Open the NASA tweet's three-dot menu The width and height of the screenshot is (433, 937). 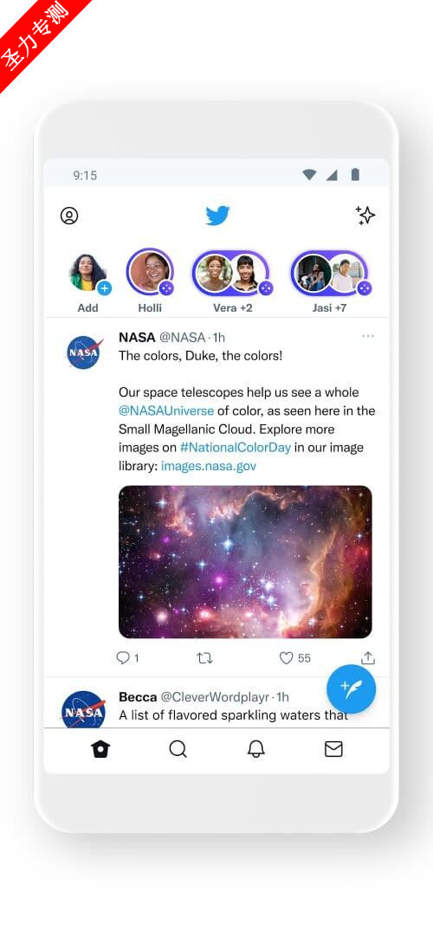(368, 336)
